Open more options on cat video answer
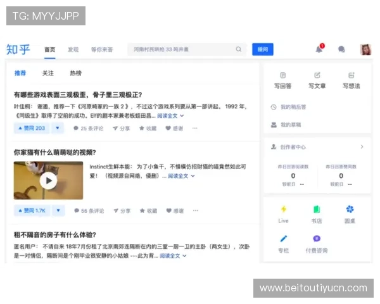The width and height of the screenshot is (380, 304). [196, 210]
